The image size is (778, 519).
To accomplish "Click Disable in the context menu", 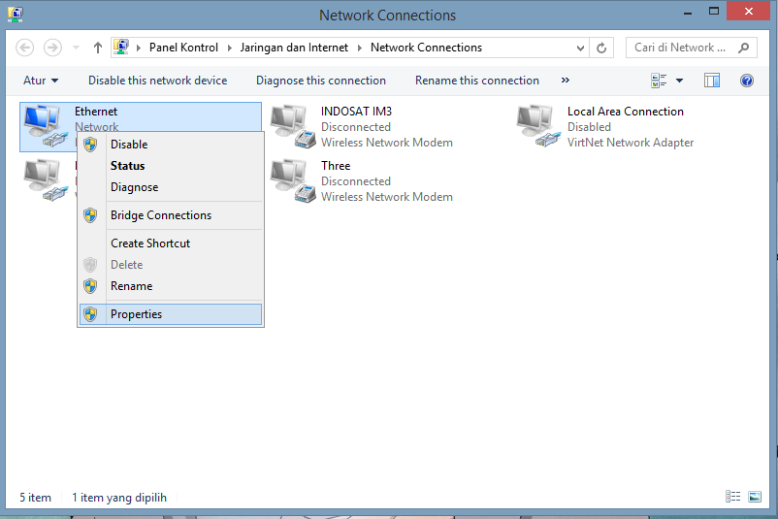I will pyautogui.click(x=129, y=145).
